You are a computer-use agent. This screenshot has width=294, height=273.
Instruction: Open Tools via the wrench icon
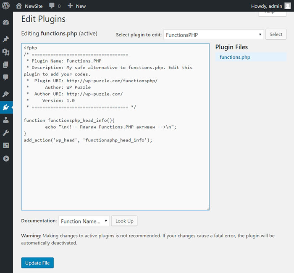(x=6, y=133)
